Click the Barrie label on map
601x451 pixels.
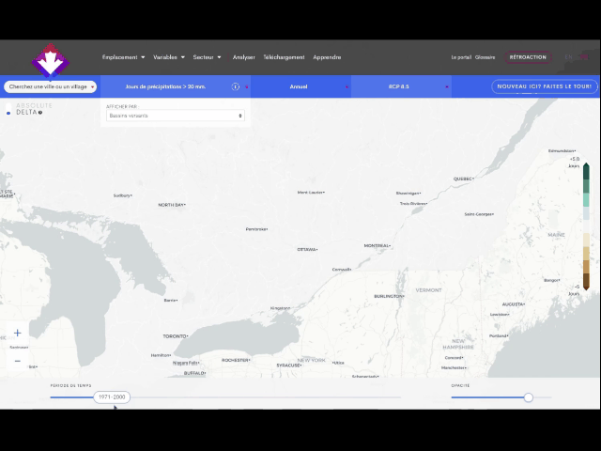click(x=171, y=301)
